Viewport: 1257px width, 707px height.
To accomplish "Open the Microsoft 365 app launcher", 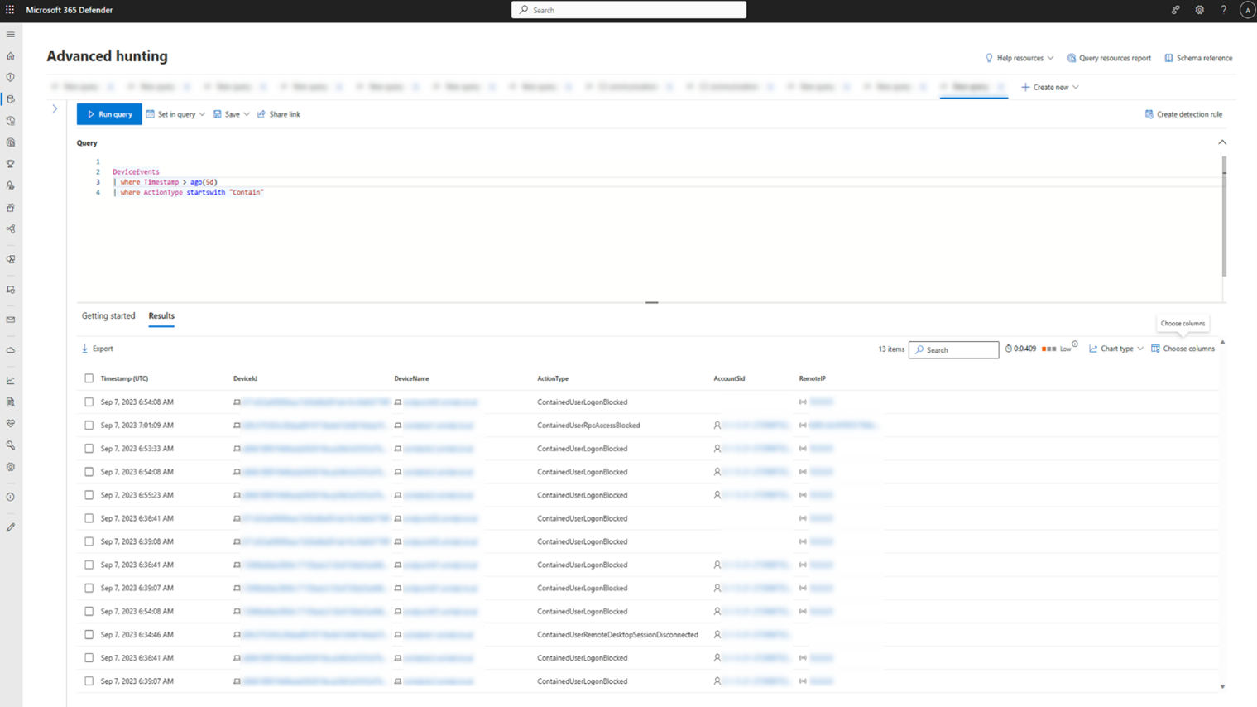I will [x=11, y=9].
